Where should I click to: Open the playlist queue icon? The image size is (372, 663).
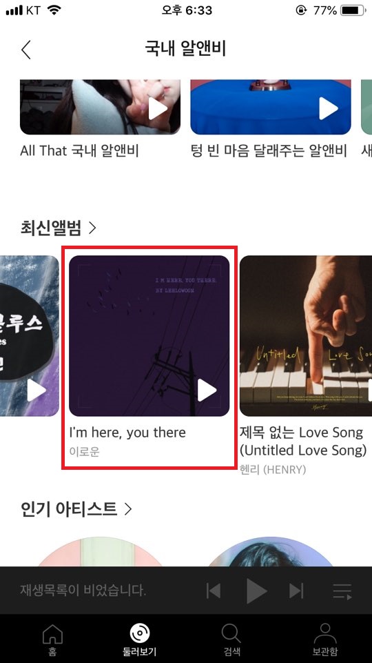(342, 591)
